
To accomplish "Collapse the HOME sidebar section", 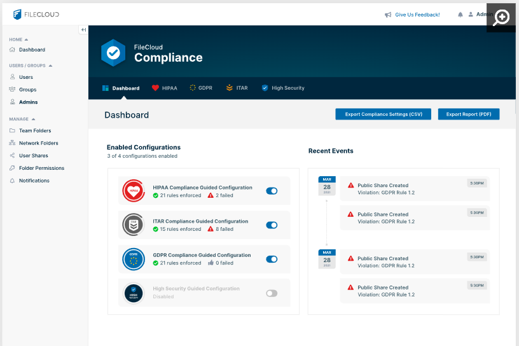I will (26, 39).
